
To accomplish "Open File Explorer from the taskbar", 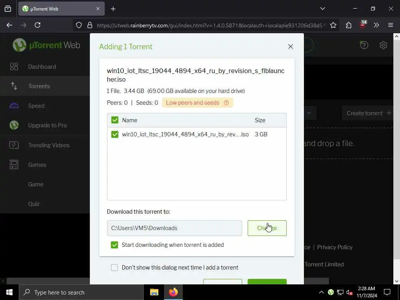I will coord(154,292).
